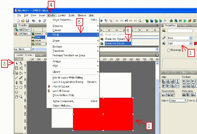
Task: Click Object Attributes menu item
Action: 73,106
